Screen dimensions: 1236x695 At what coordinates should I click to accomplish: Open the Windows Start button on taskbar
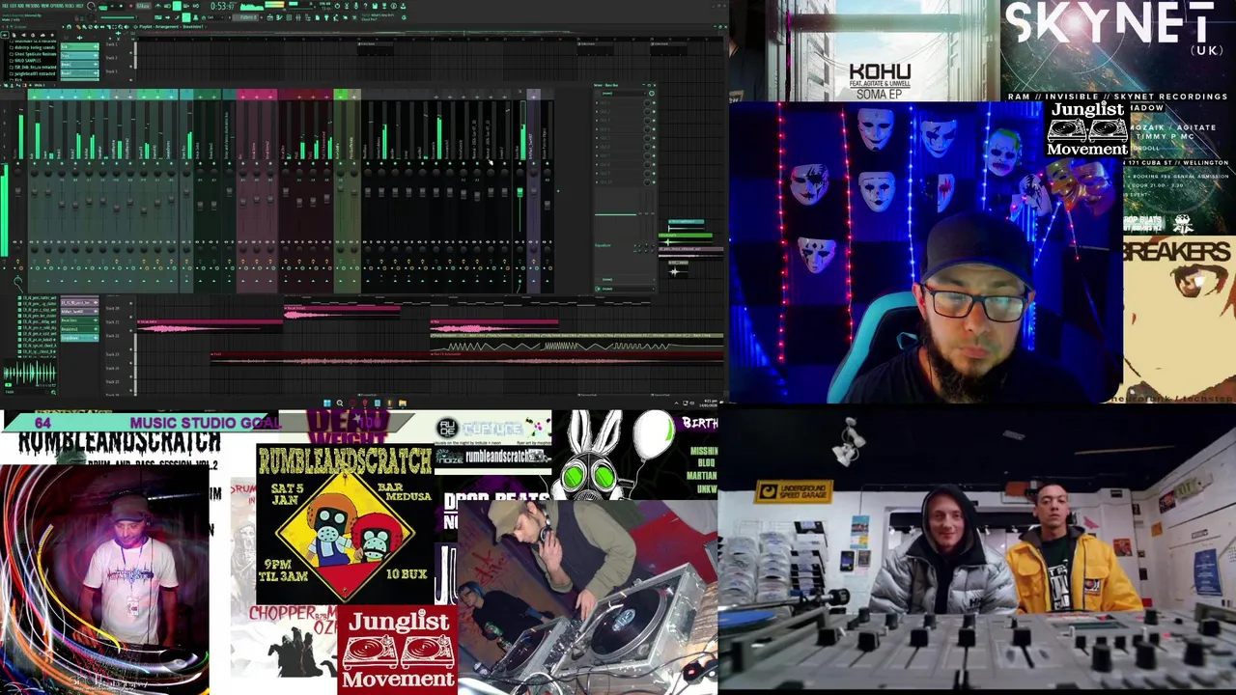click(x=327, y=403)
